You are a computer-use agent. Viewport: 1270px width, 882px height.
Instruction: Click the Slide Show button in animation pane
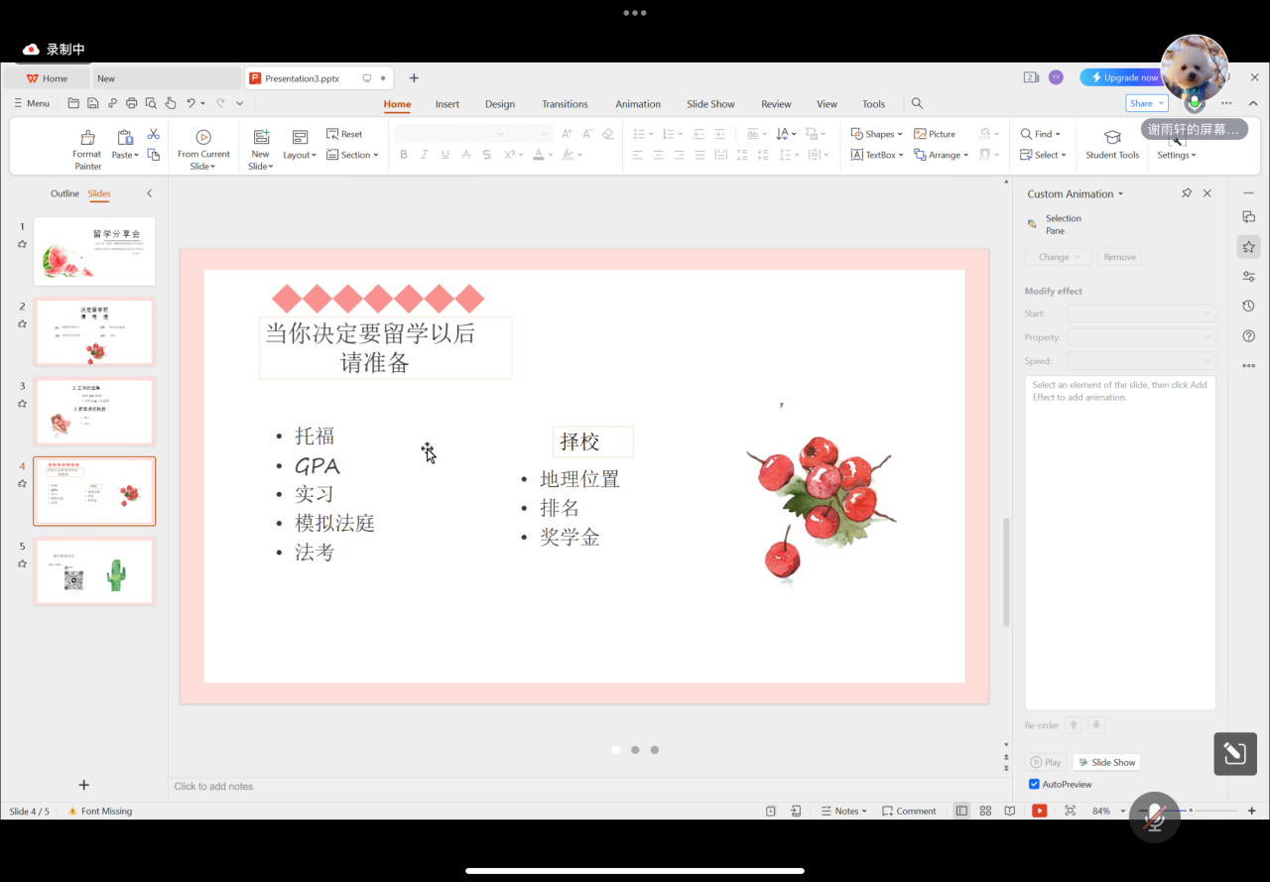[x=1106, y=762]
